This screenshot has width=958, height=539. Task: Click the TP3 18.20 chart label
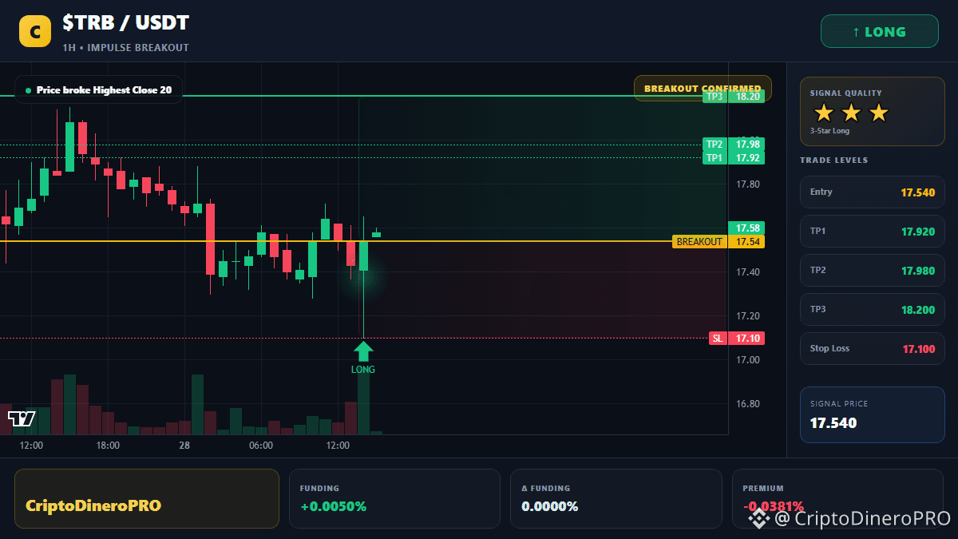tap(734, 97)
